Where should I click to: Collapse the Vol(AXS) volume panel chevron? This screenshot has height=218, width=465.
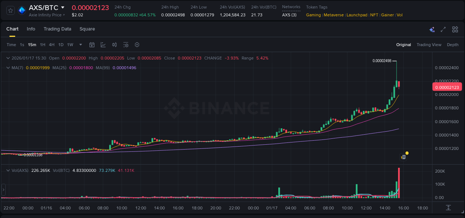[8, 170]
